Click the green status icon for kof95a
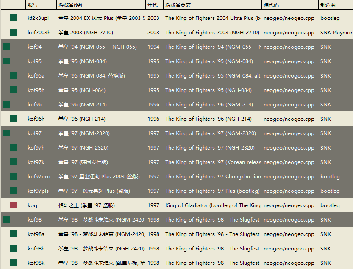353x269 pixels. click(x=13, y=76)
